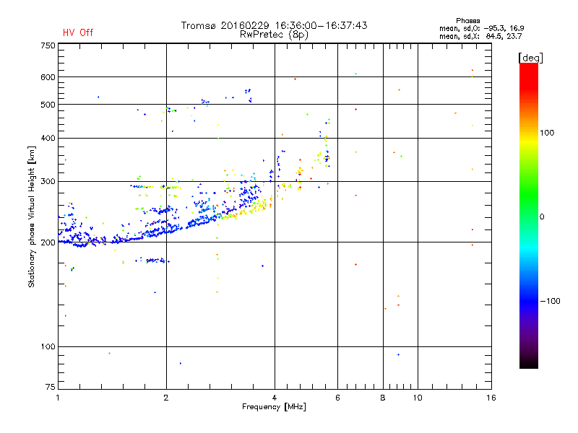Click the 'mean, sd,X: 84.5, 23.7' line
This screenshot has width=578, height=433.
[x=480, y=36]
